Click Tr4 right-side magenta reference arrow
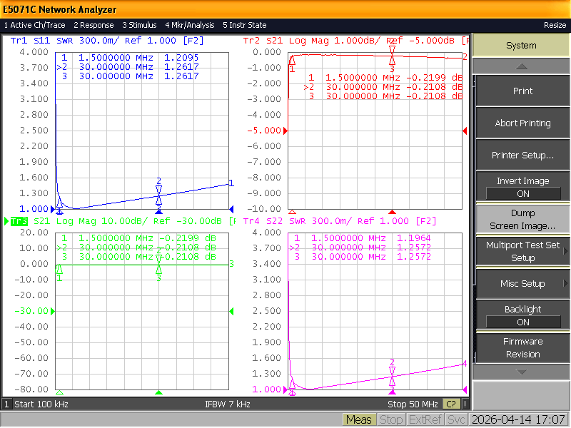The width and height of the screenshot is (571, 428). click(465, 389)
